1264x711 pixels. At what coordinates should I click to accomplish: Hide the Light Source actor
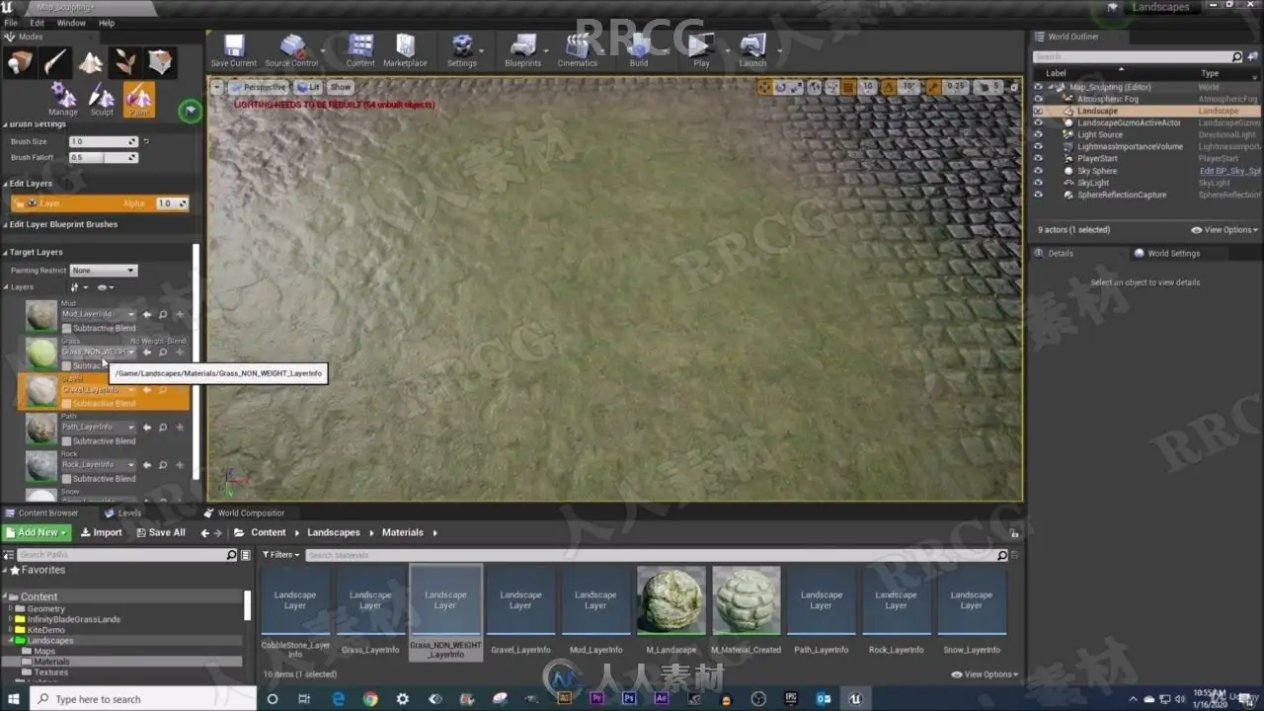click(1038, 134)
